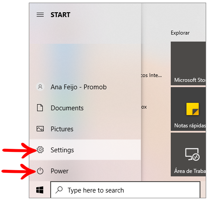Click the Explorar group heading
The image size is (207, 200).
click(x=180, y=33)
